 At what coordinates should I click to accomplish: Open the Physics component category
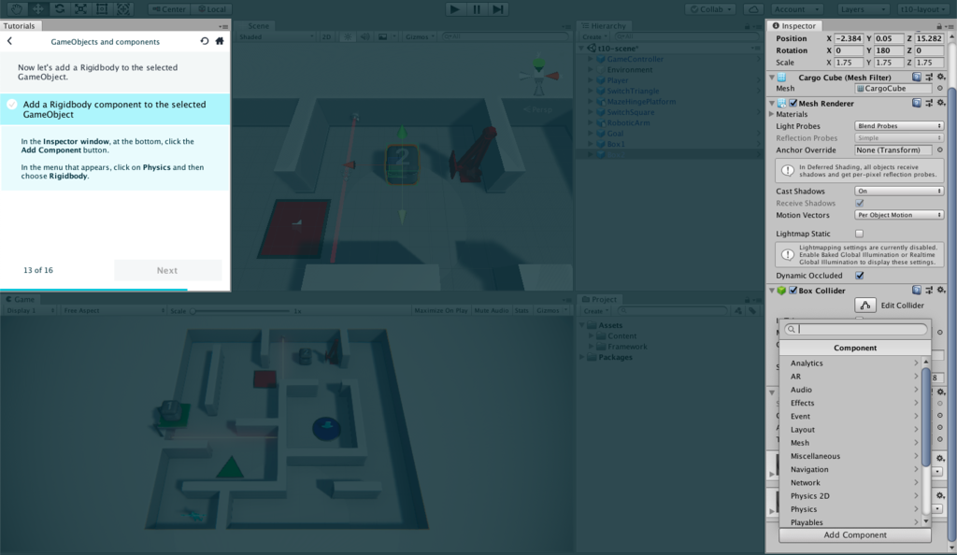click(853, 509)
